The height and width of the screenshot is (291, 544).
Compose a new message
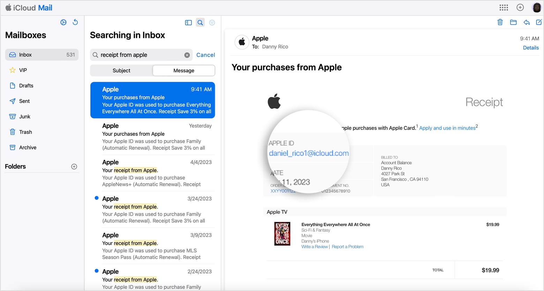[x=539, y=22]
